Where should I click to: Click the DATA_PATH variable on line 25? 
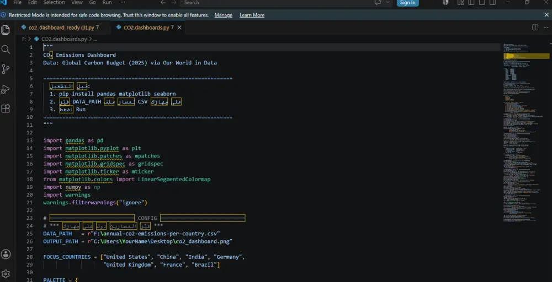[x=57, y=234]
